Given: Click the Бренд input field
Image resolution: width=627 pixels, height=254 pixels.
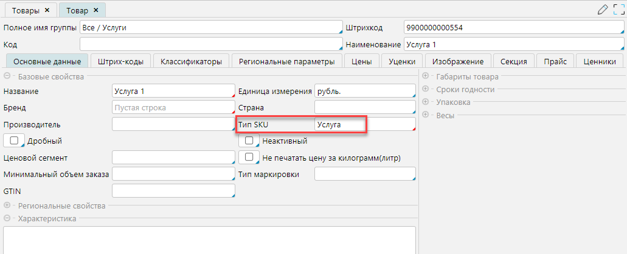Looking at the screenshot, I should (173, 108).
